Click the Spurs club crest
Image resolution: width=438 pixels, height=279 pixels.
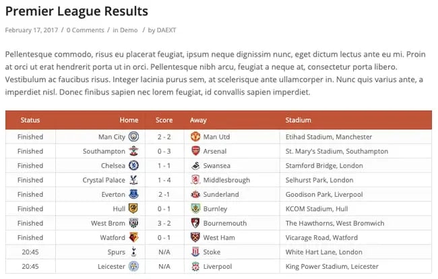(x=133, y=252)
